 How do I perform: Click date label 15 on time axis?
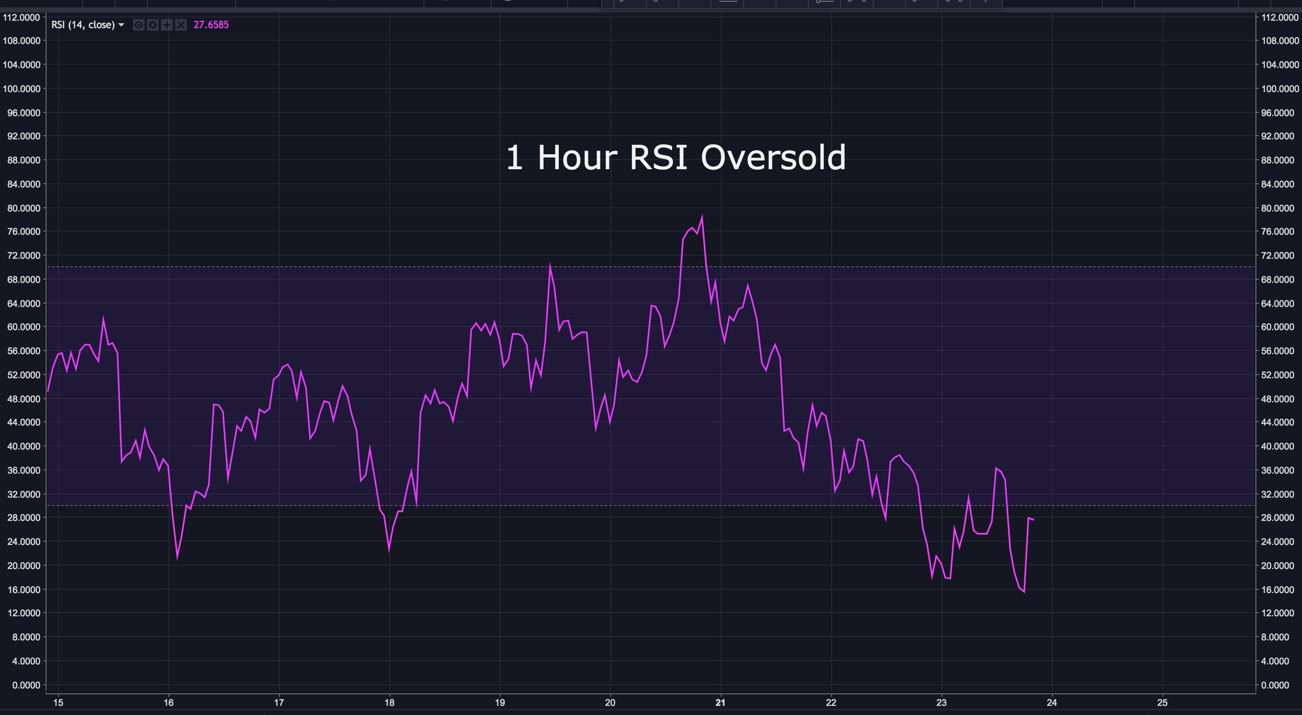click(58, 703)
